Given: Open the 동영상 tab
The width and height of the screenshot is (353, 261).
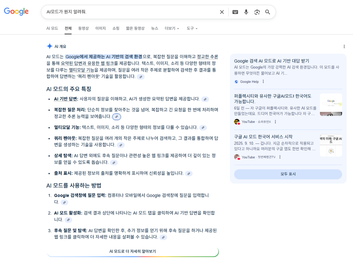Looking at the screenshot, I should tap(83, 28).
